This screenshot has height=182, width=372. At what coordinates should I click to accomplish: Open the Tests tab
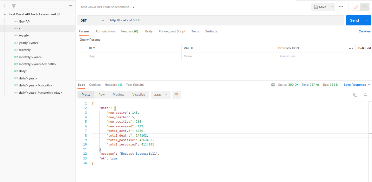tap(195, 31)
